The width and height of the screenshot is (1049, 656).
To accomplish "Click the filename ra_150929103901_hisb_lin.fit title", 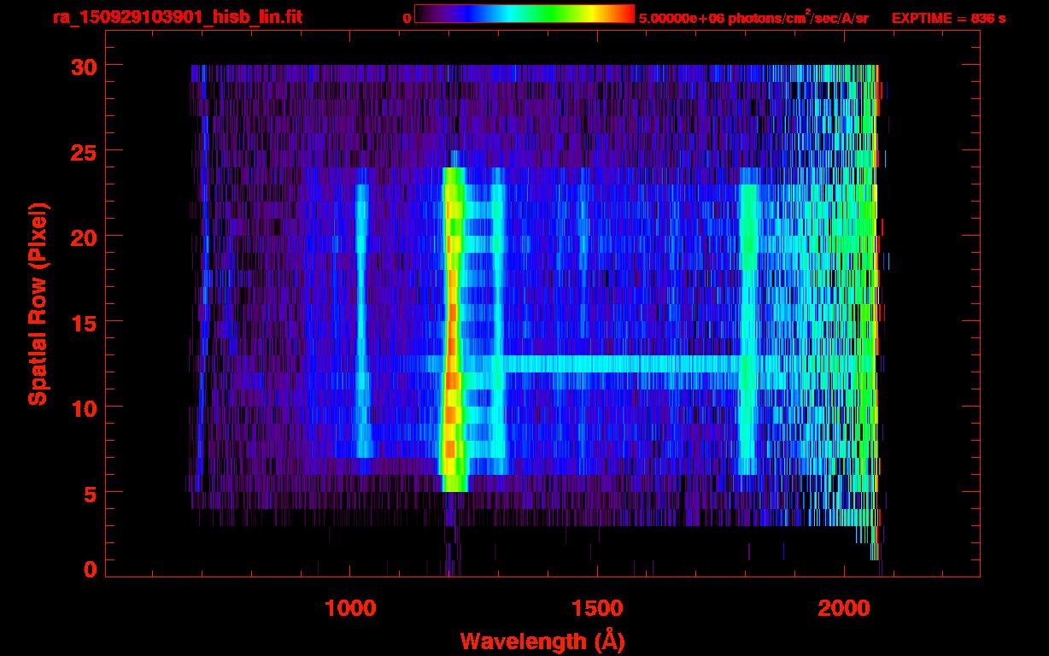I will pos(177,17).
